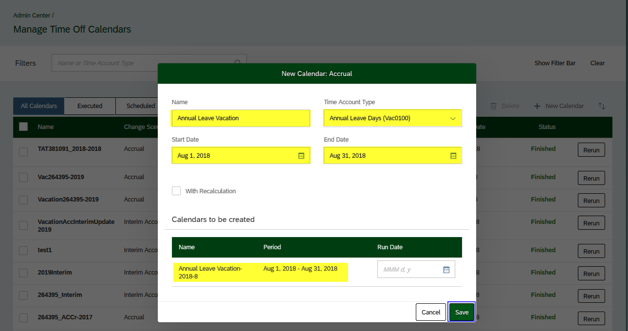Select checkbox for Vac264395-2019 row
Image resolution: width=628 pixels, height=331 pixels.
23,177
